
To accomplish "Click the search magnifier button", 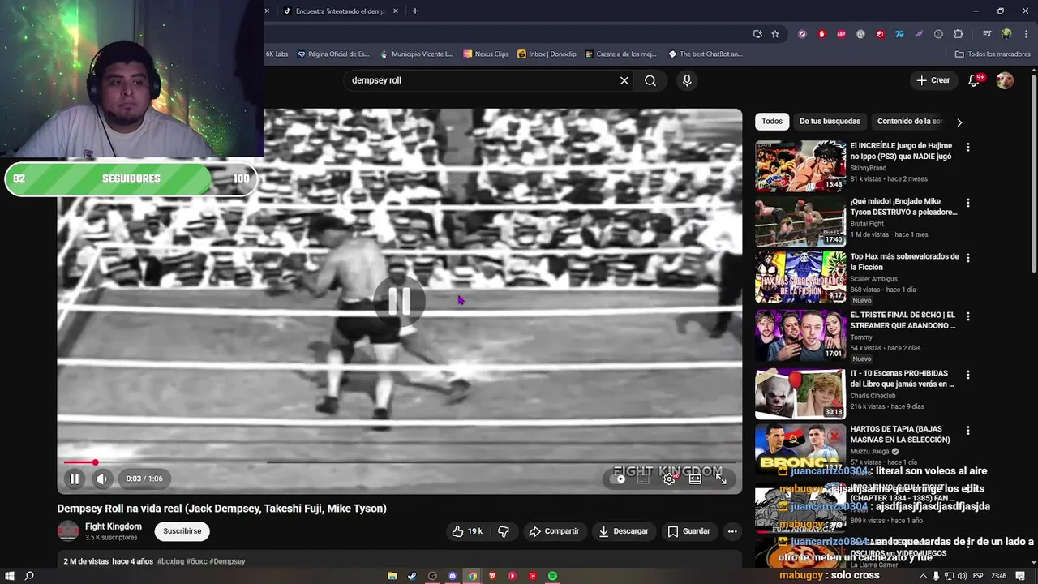I will [650, 80].
